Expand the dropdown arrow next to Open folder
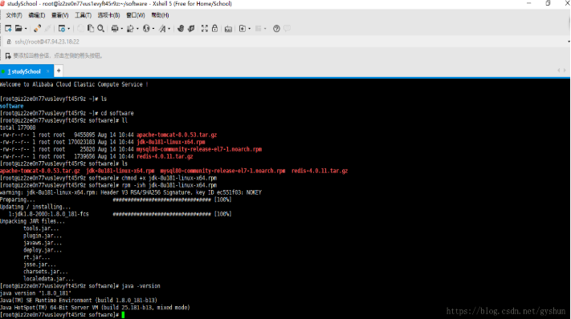 [26, 29]
